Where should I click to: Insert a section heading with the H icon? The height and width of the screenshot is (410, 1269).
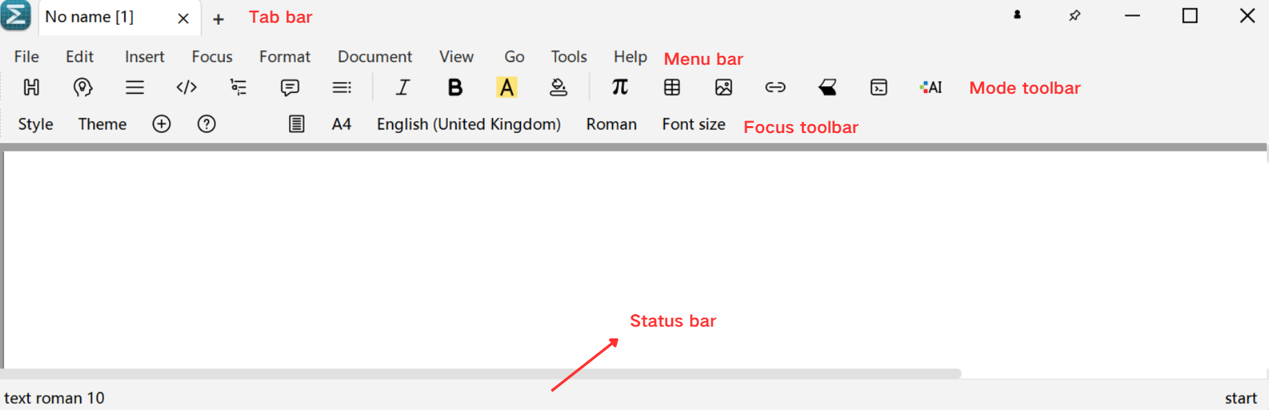pyautogui.click(x=32, y=88)
